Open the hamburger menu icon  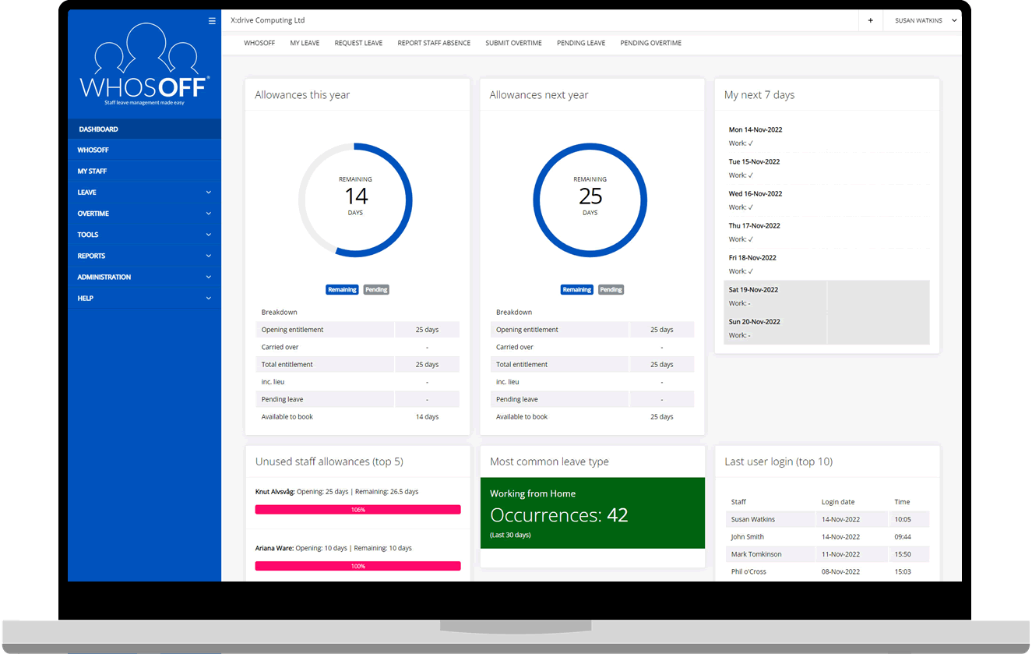212,21
